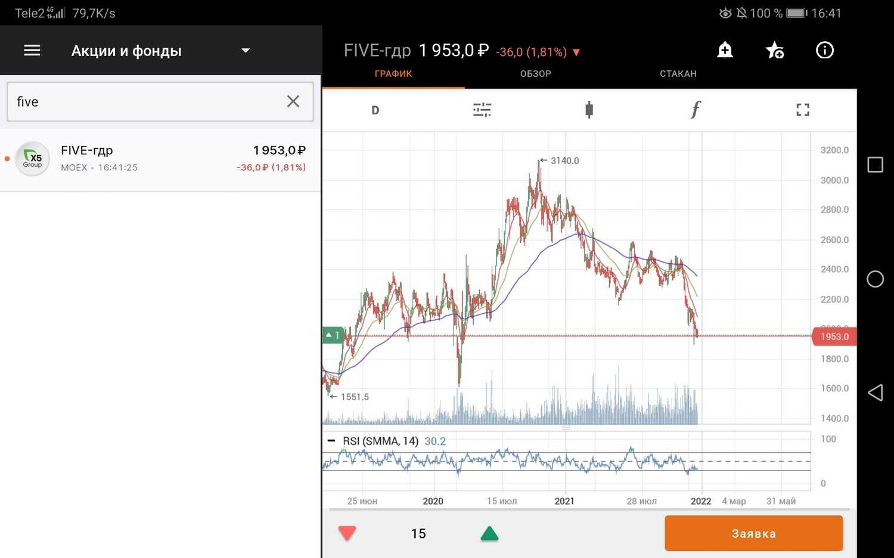The width and height of the screenshot is (894, 558).
Task: Collapse the RSI indicator panel
Action: [331, 441]
